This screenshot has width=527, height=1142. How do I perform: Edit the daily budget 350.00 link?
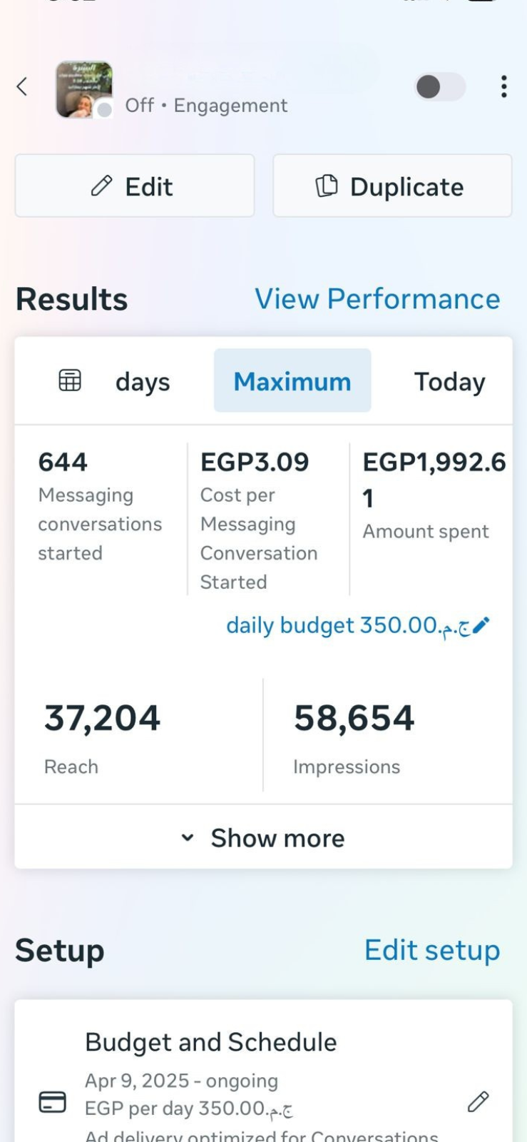tap(347, 625)
